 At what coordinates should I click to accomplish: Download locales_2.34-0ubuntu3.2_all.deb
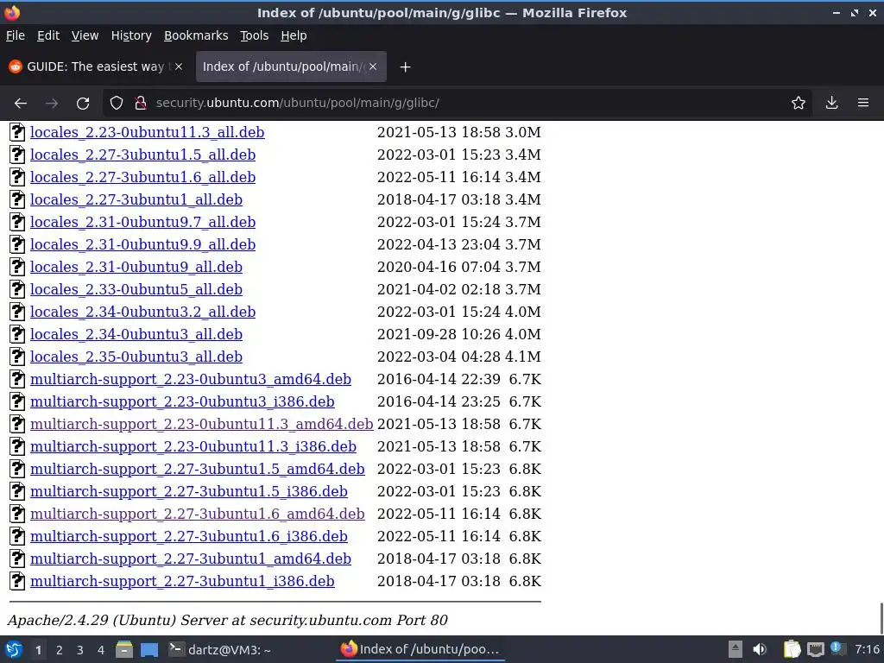[x=142, y=312]
